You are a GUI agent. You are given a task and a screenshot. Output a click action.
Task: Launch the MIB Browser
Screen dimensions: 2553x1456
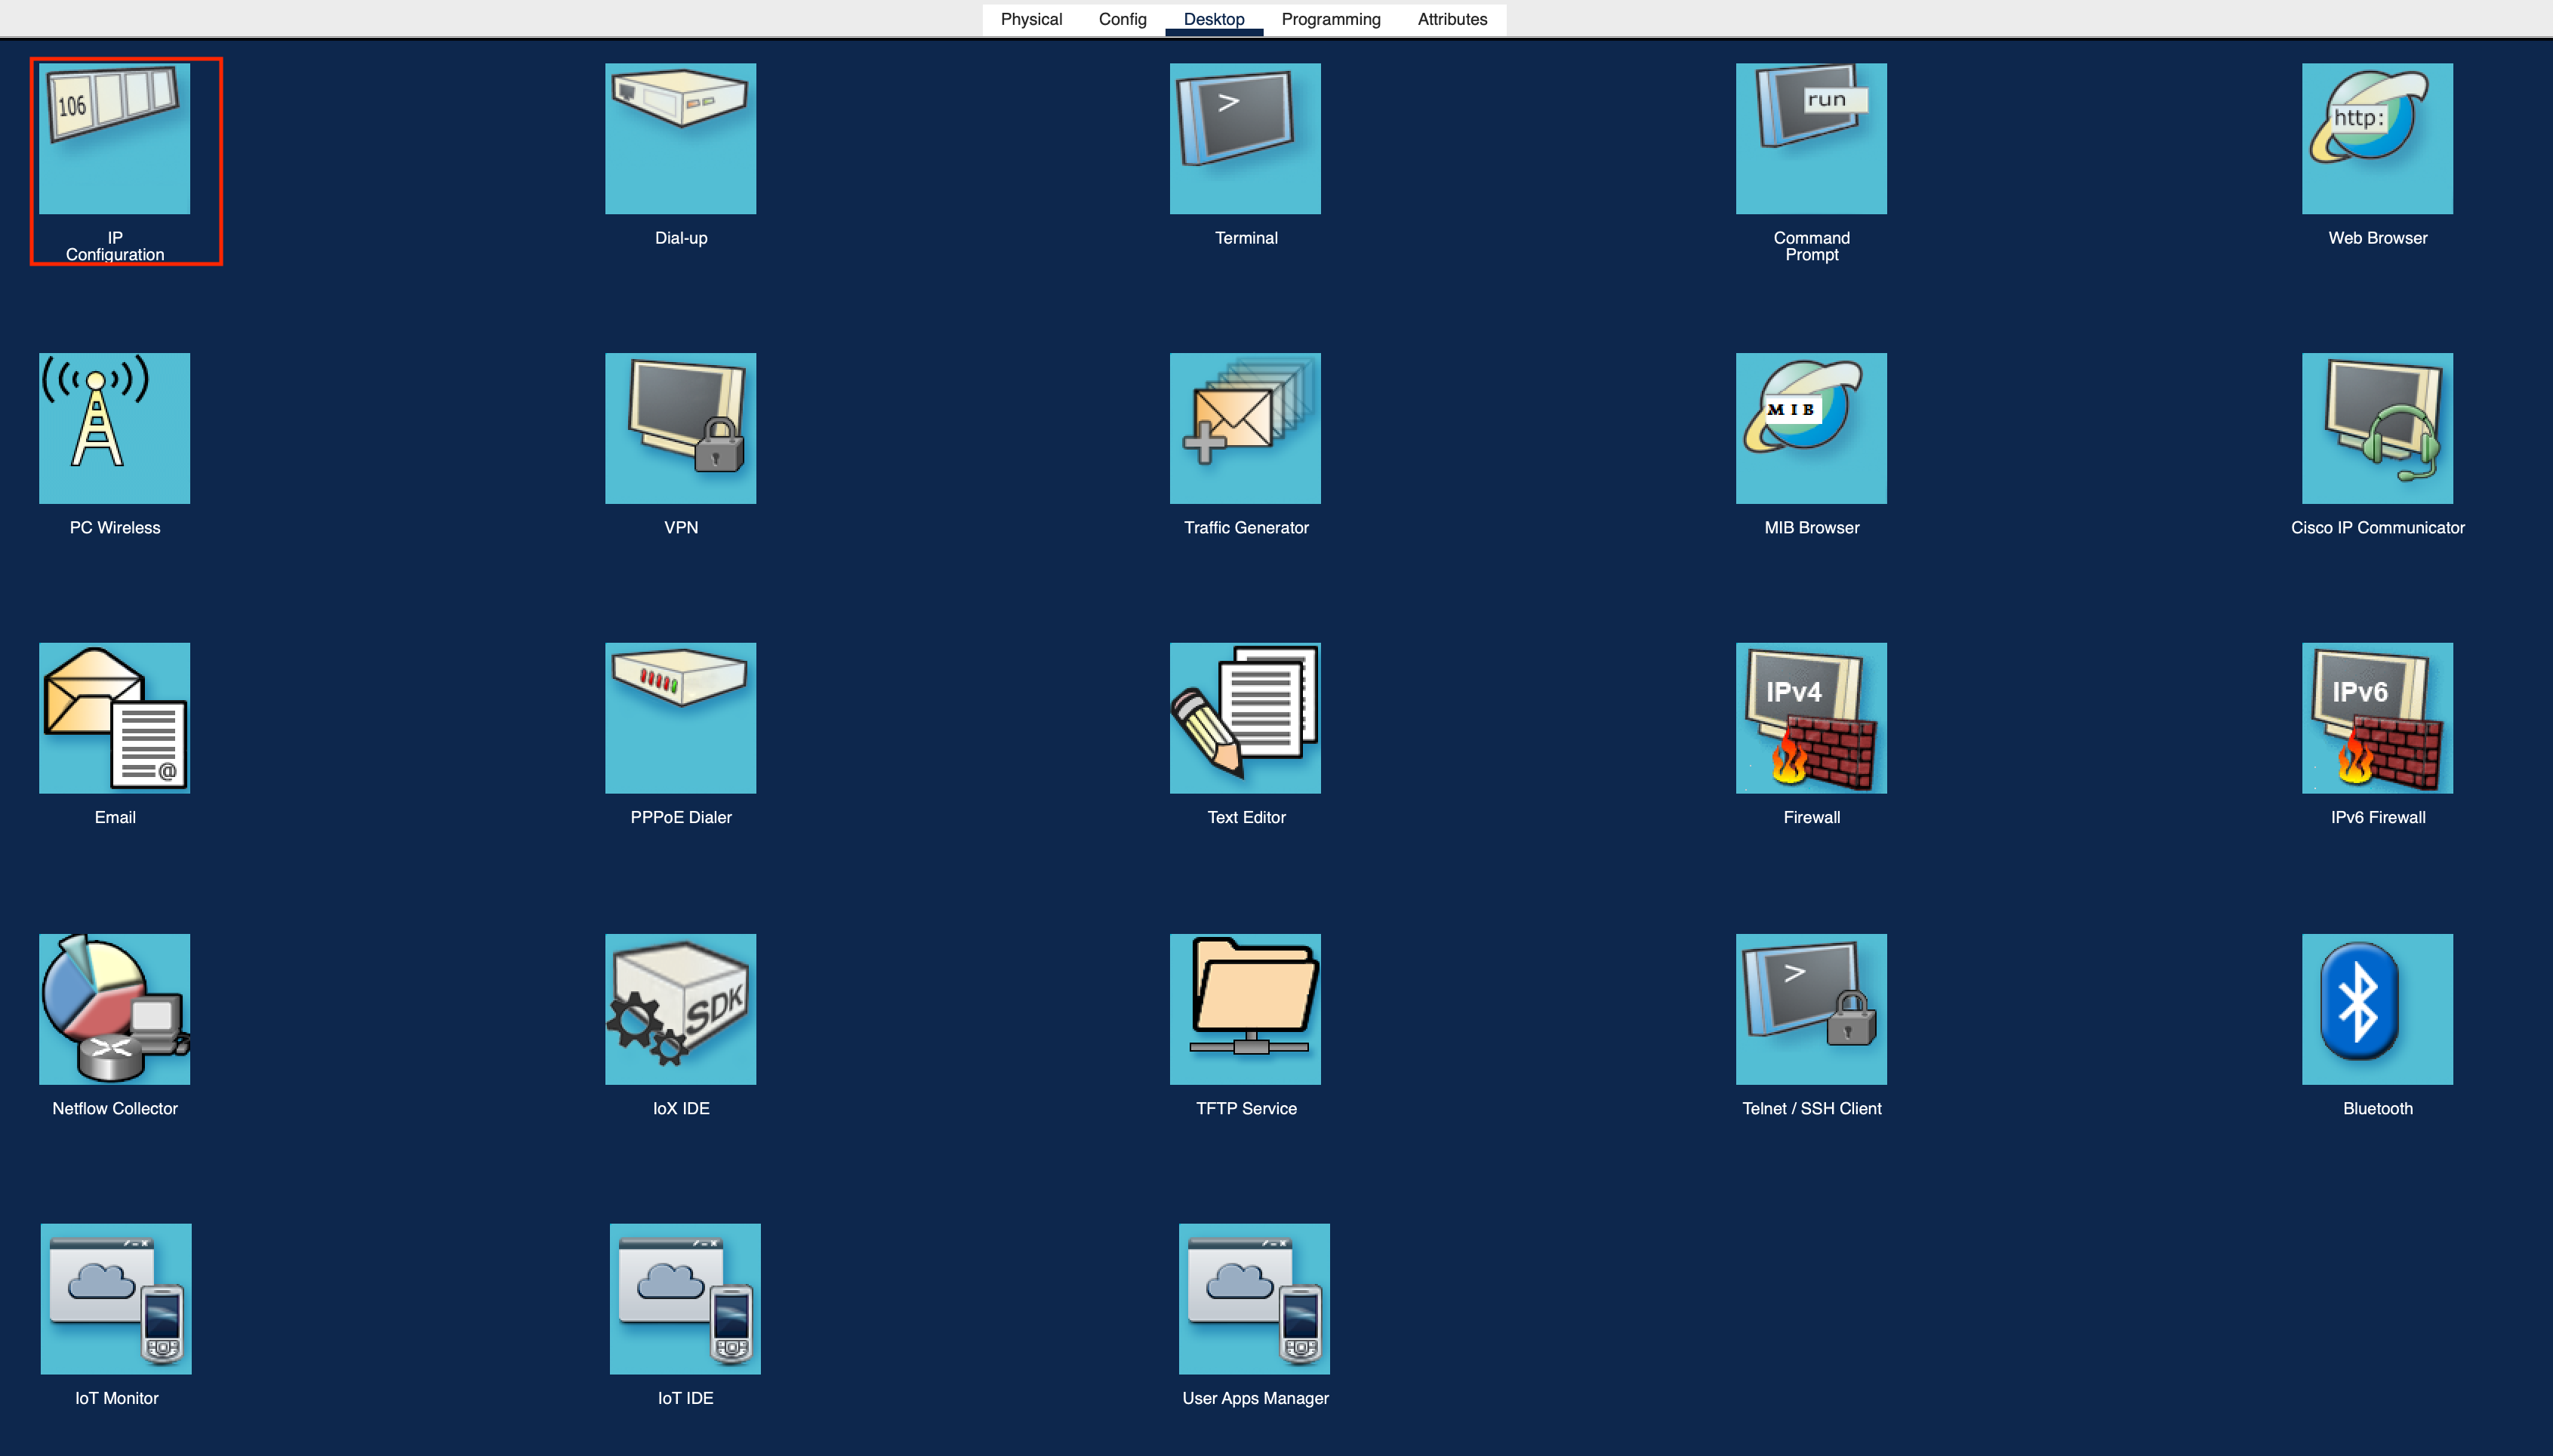coord(1811,428)
